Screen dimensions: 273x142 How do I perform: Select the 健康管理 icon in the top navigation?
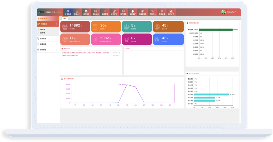coord(105,11)
